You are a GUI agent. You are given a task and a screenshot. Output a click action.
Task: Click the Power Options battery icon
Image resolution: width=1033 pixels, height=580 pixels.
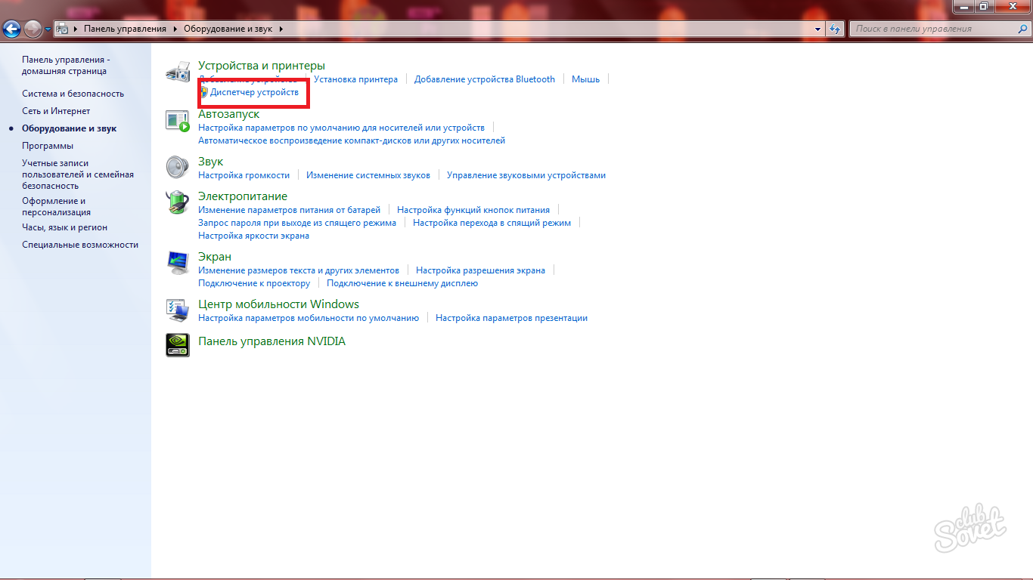[x=178, y=202]
